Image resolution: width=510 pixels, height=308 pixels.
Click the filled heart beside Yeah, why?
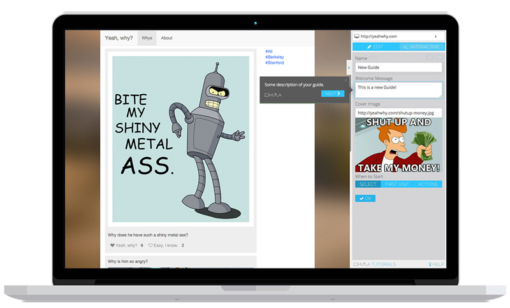[x=112, y=246]
